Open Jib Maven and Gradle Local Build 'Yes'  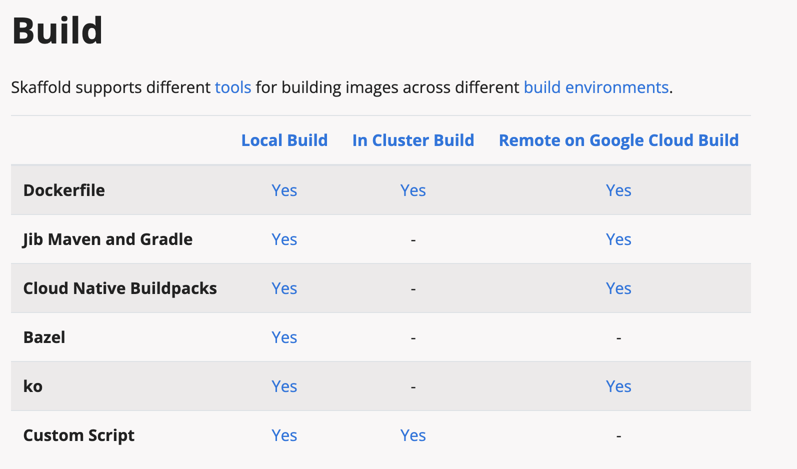pos(284,239)
